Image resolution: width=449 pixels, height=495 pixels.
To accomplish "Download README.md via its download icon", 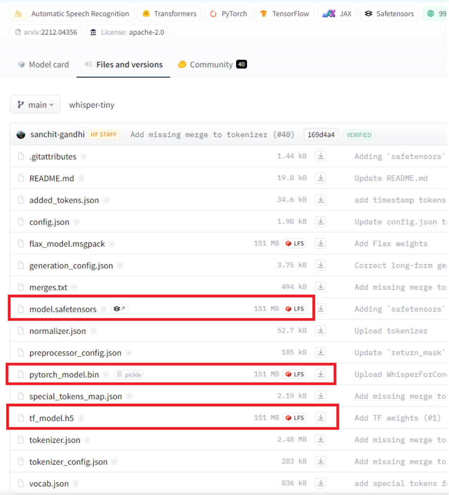I will coord(321,178).
